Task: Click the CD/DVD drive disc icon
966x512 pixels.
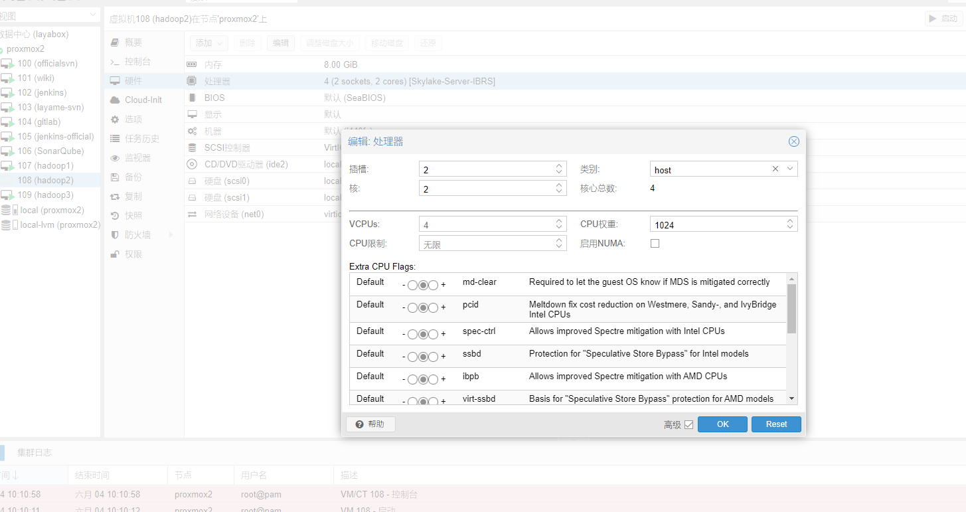Action: point(192,164)
